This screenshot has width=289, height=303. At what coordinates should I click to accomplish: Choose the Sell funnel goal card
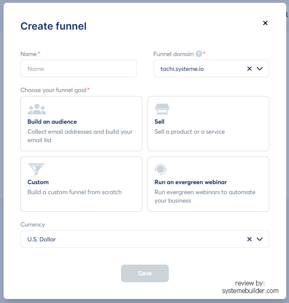click(x=208, y=124)
